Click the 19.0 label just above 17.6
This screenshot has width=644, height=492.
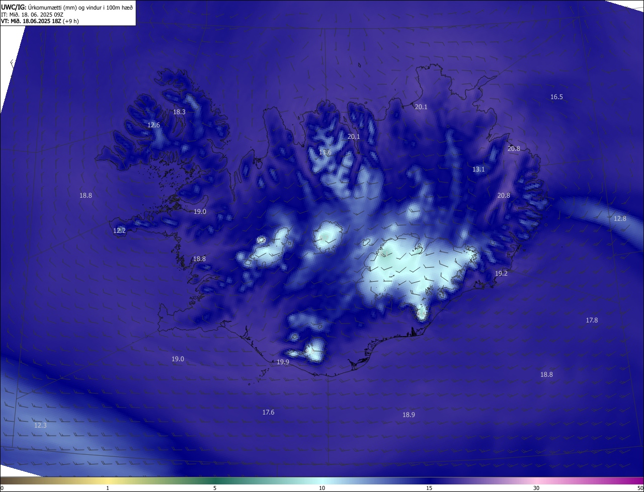click(178, 359)
